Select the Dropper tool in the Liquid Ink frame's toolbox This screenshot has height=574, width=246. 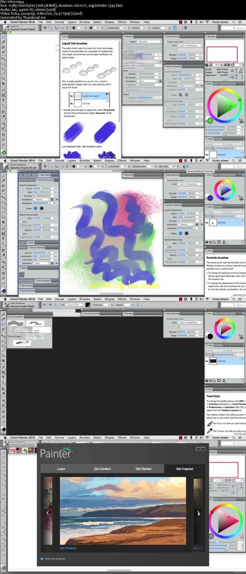4,42
